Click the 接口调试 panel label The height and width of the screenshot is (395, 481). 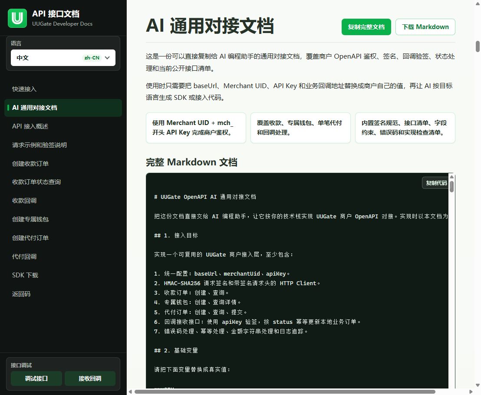click(x=21, y=365)
